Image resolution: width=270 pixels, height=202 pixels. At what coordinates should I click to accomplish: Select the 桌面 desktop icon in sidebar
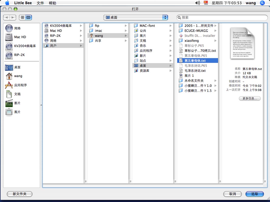[x=9, y=67]
